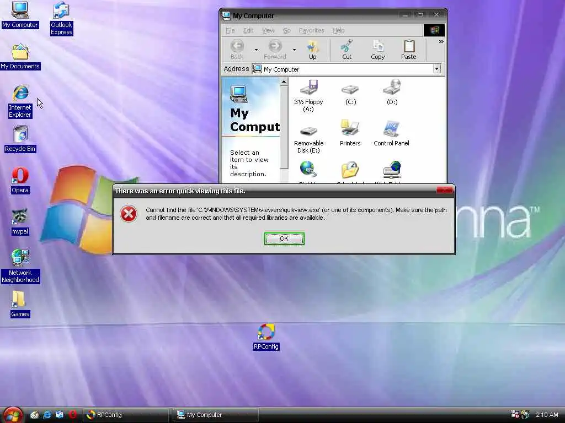
Task: Open the Edit menu
Action: [248, 31]
